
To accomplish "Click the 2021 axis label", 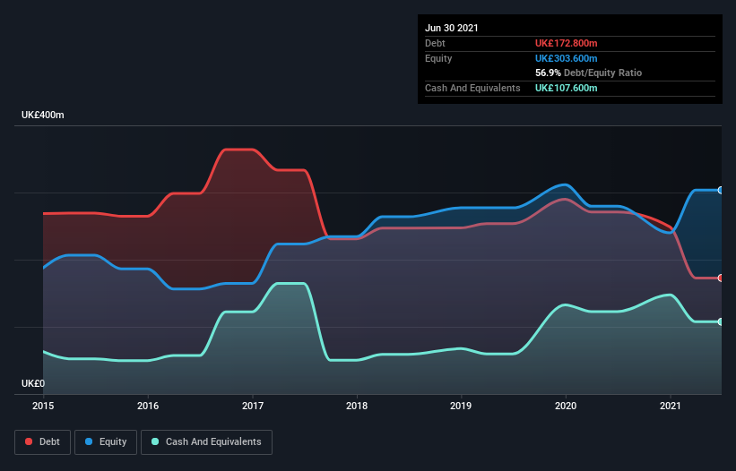I will click(x=671, y=406).
